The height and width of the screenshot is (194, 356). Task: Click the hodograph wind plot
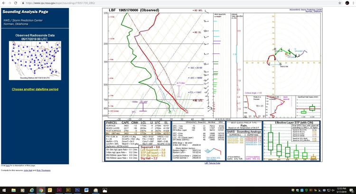282,54
